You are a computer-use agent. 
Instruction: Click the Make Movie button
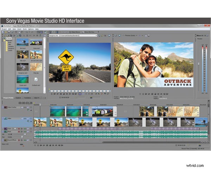coord(75,32)
